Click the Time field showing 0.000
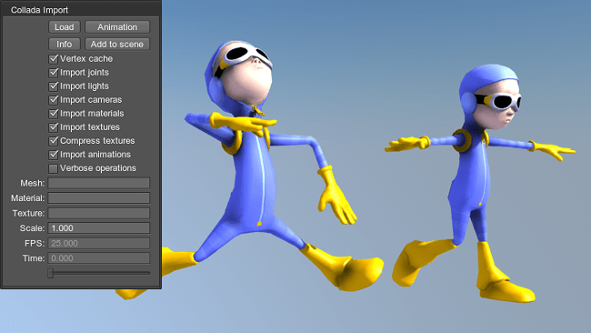Viewport: 591px width, 333px height. [x=99, y=258]
